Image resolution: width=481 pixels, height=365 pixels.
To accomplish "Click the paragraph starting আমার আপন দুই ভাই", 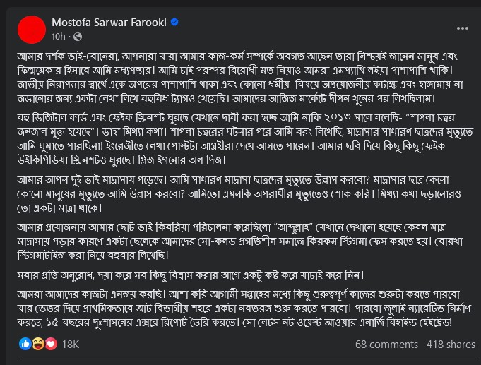I will click(239, 194).
